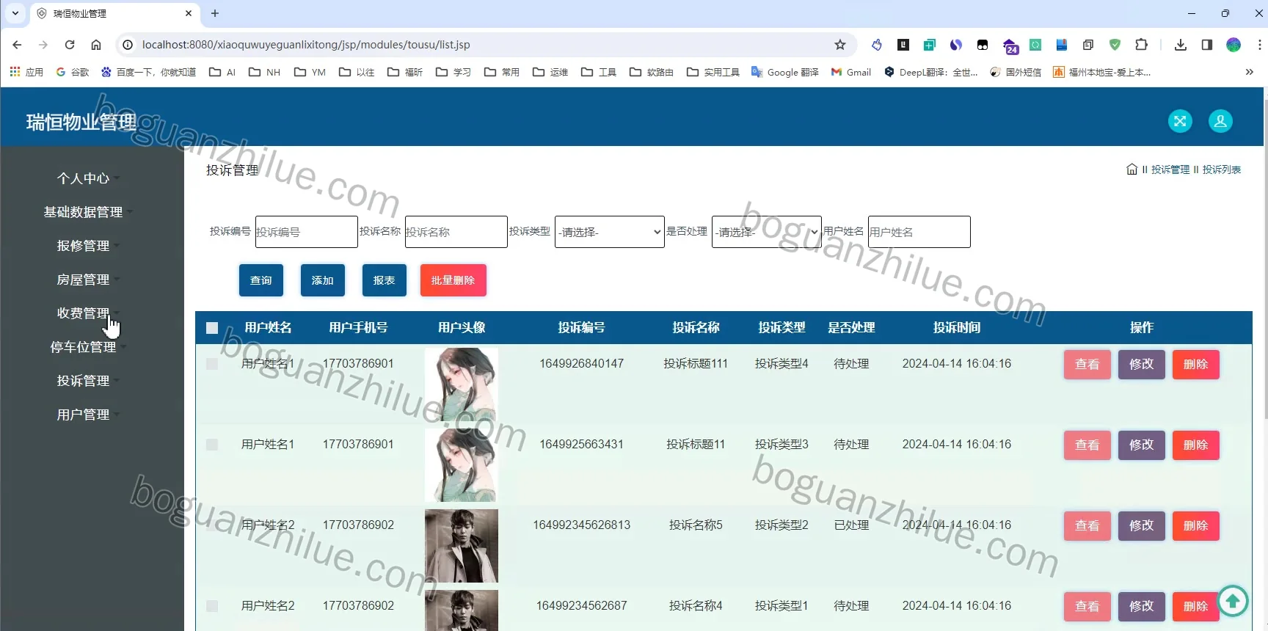Click the fullscreen toggle icon in header
Screen dimensions: 1268x631
(x=1180, y=121)
